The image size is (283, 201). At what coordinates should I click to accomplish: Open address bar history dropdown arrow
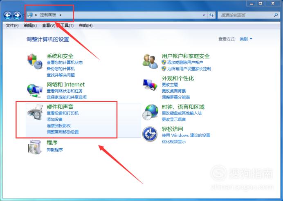[204, 15]
